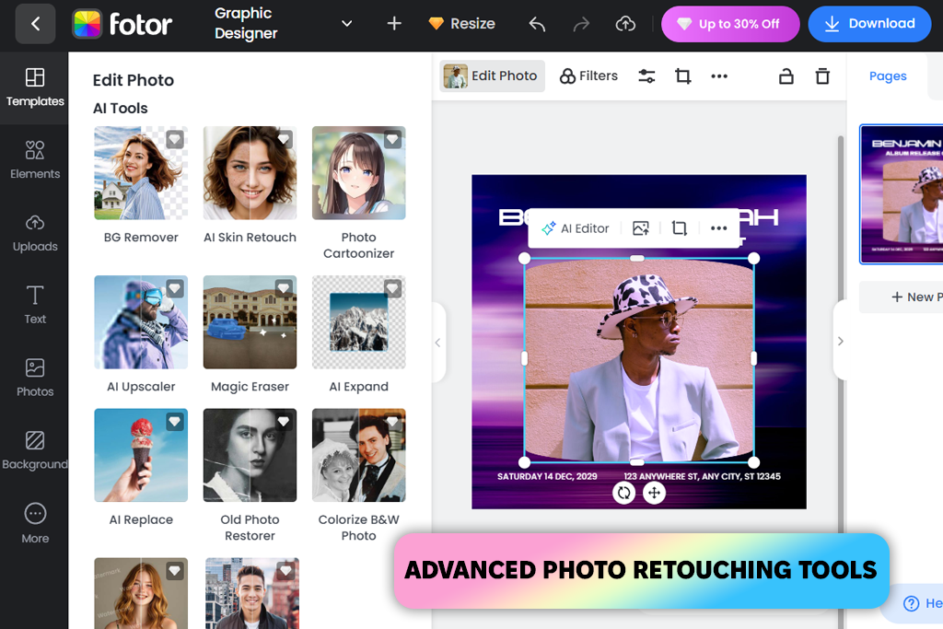Click Edit Photo in the top toolbar
This screenshot has height=629, width=943.
(492, 76)
